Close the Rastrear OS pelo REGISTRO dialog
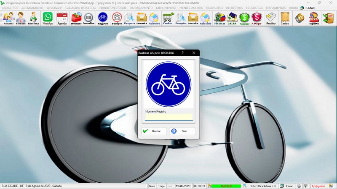This screenshot has width=337, height=189. click(x=194, y=53)
